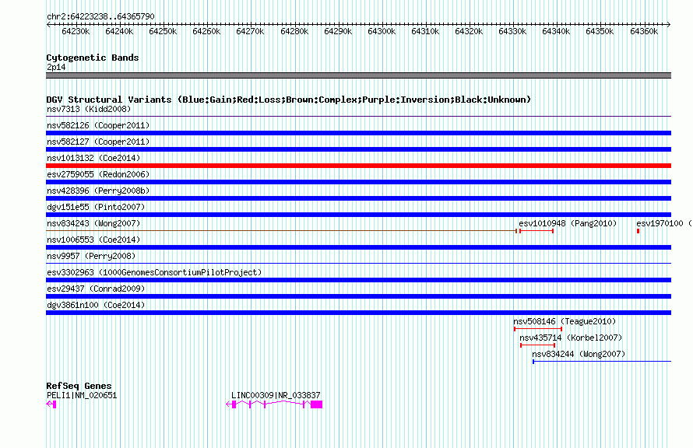Open the nsv508146 (Teague2010) label

[x=565, y=321]
